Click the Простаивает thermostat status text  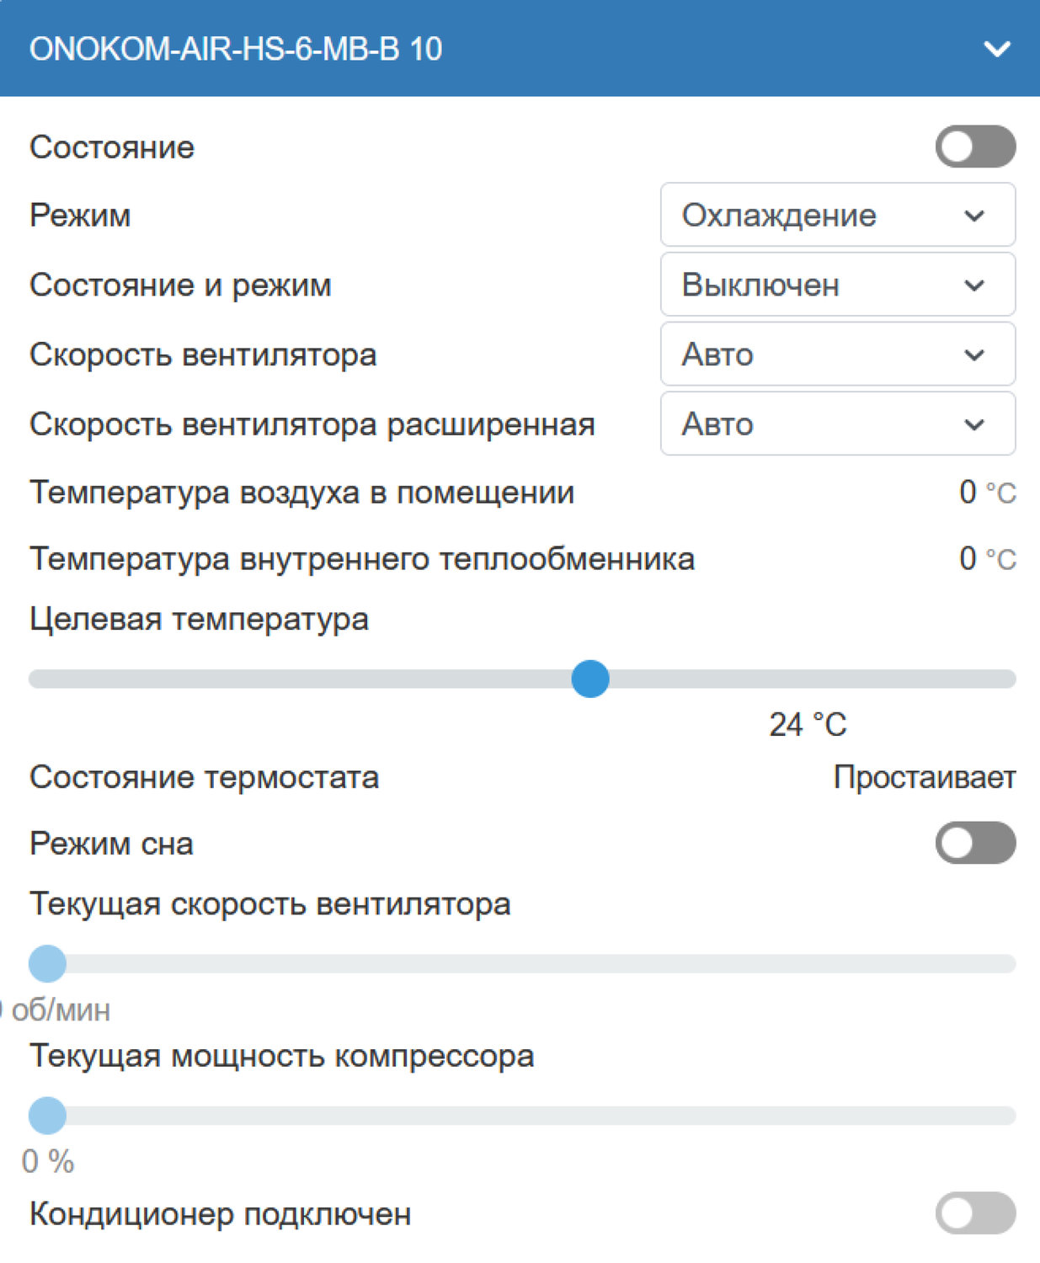click(924, 777)
